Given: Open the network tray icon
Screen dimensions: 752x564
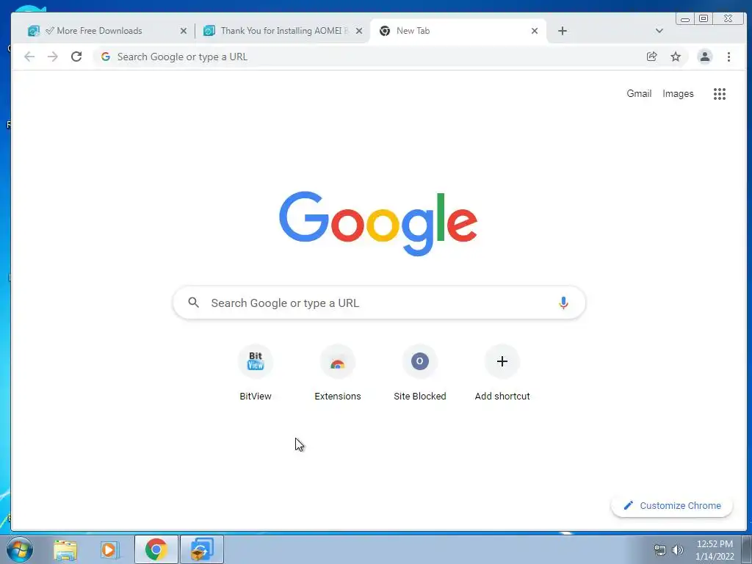Looking at the screenshot, I should pos(660,550).
